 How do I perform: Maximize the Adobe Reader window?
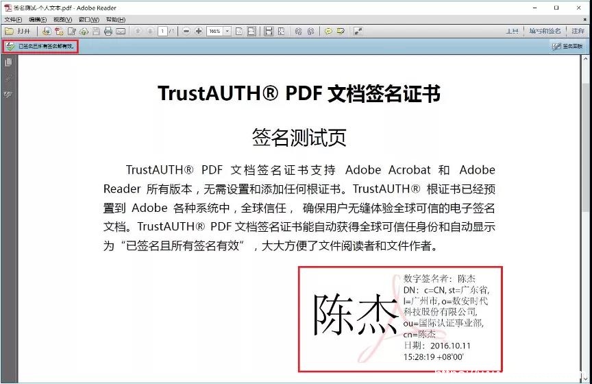556,8
